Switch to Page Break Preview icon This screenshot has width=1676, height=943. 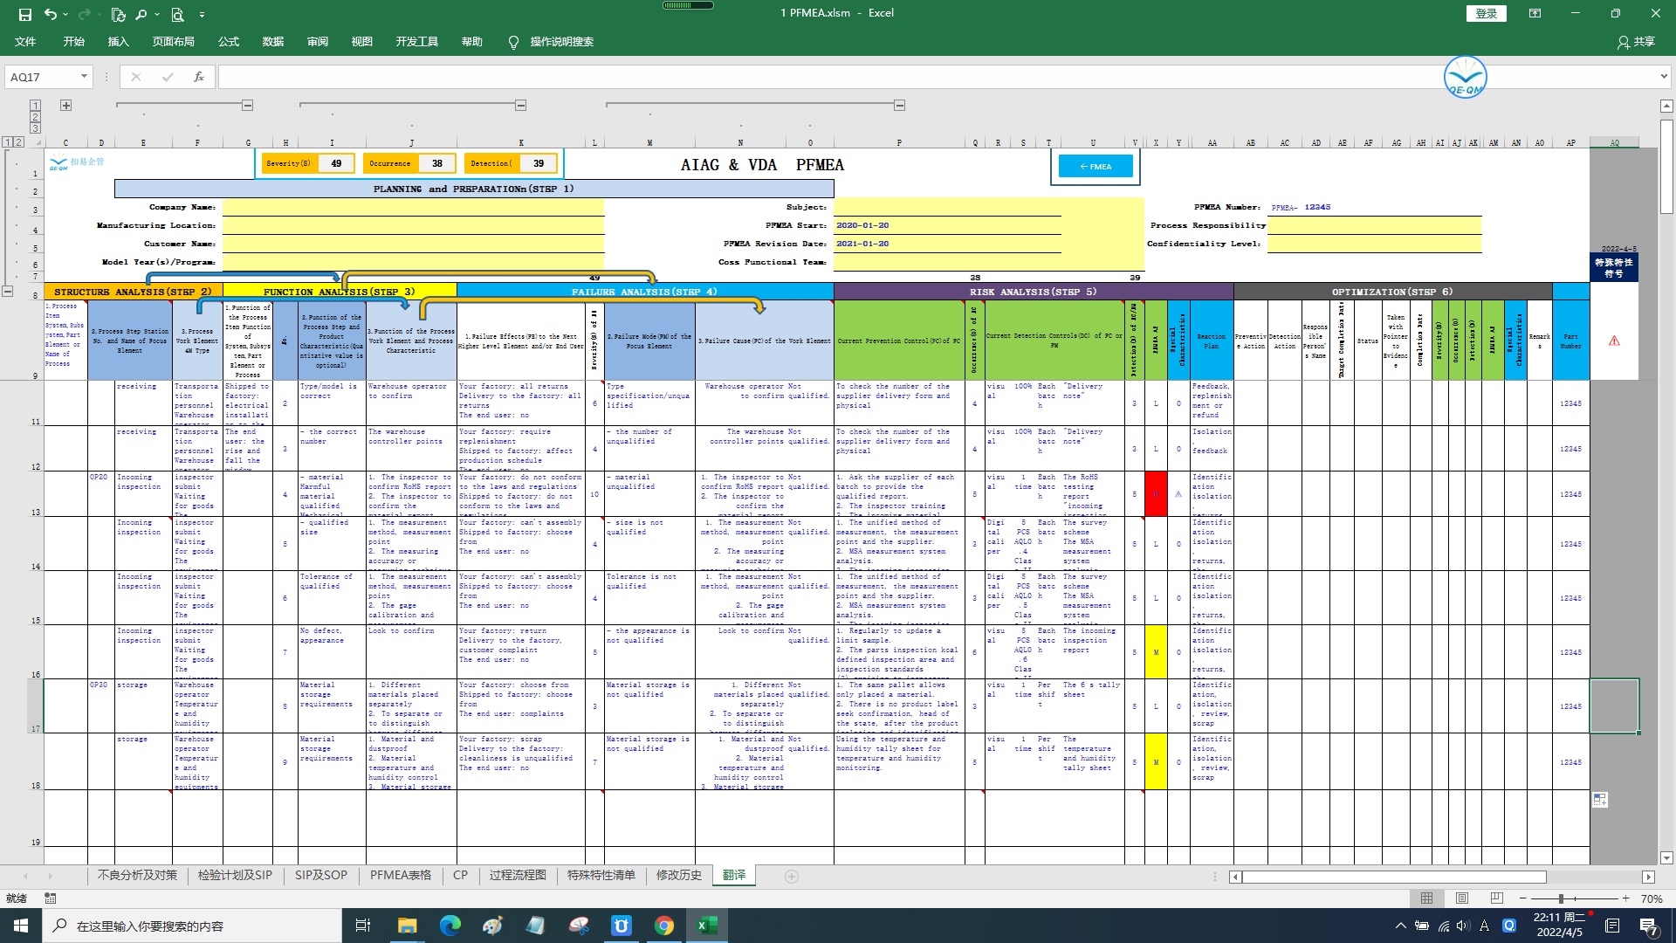pyautogui.click(x=1496, y=898)
